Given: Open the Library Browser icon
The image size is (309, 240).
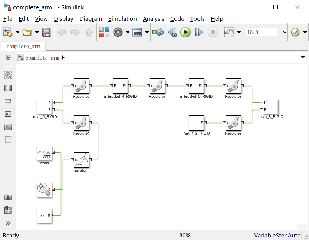Looking at the screenshot, I should tap(104, 32).
